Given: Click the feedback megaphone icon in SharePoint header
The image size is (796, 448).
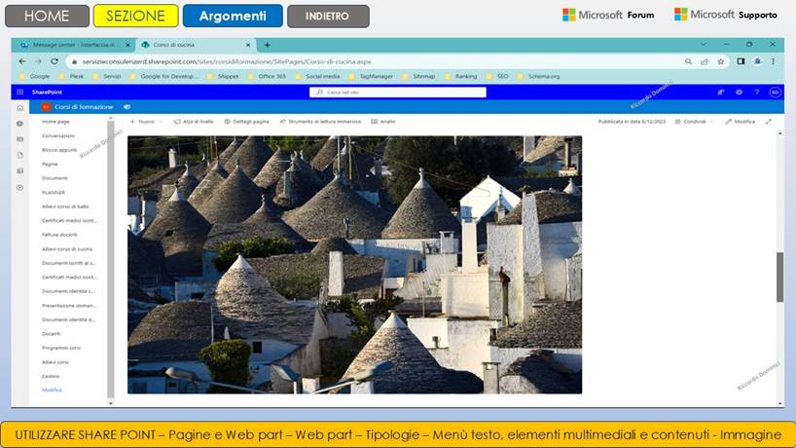Looking at the screenshot, I should pos(720,92).
